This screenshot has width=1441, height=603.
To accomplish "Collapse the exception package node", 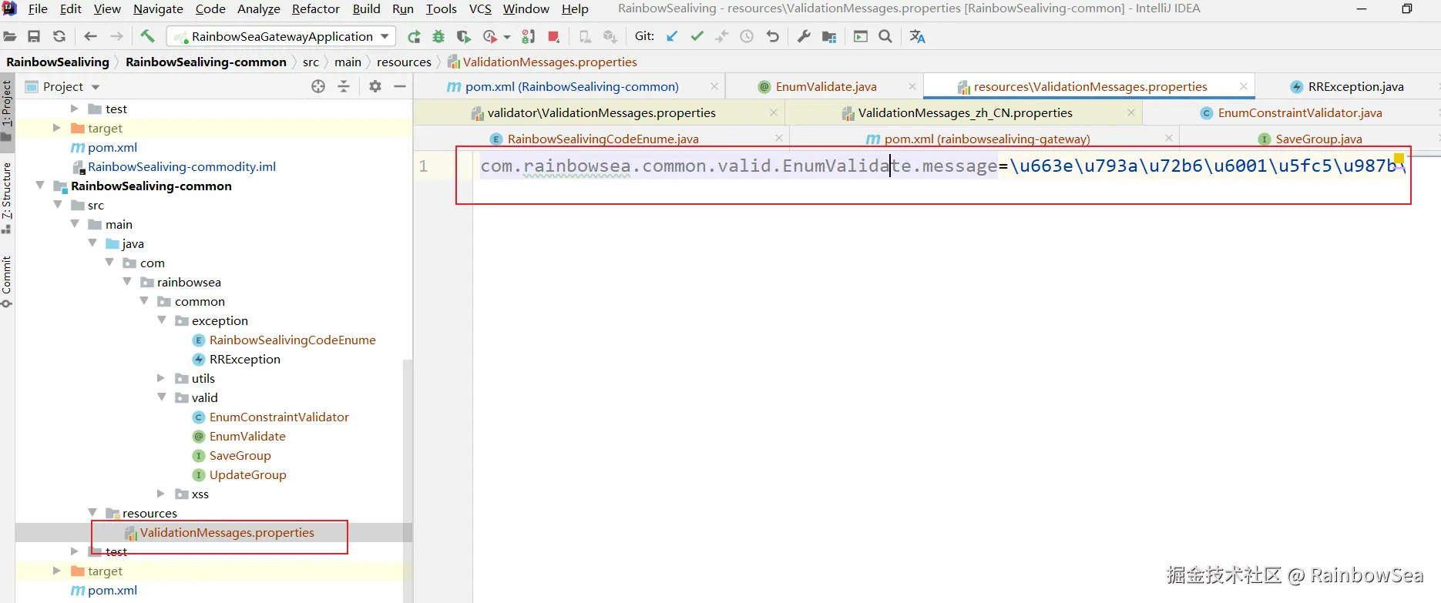I will [162, 320].
